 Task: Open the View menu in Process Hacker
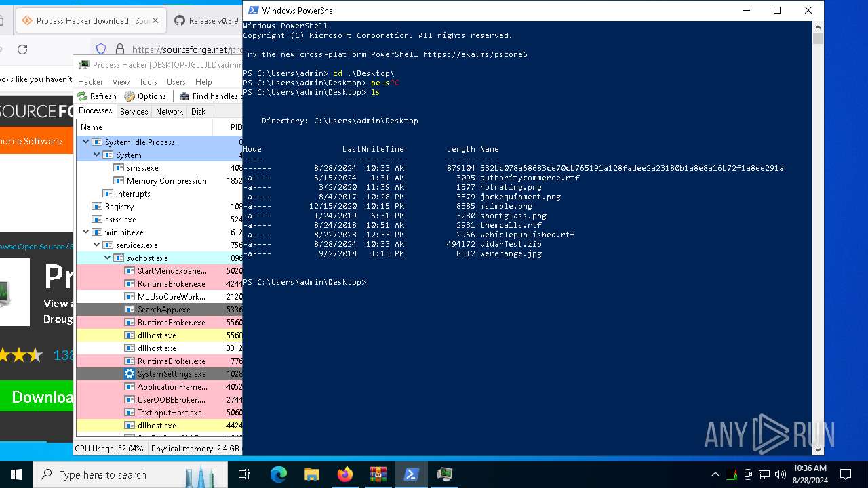(121, 81)
